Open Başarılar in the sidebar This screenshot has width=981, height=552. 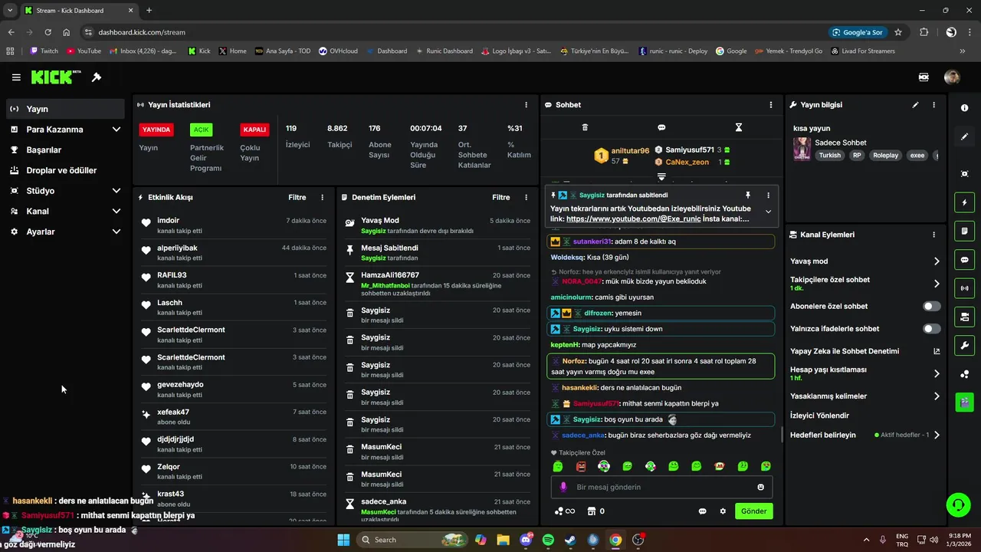point(65,150)
